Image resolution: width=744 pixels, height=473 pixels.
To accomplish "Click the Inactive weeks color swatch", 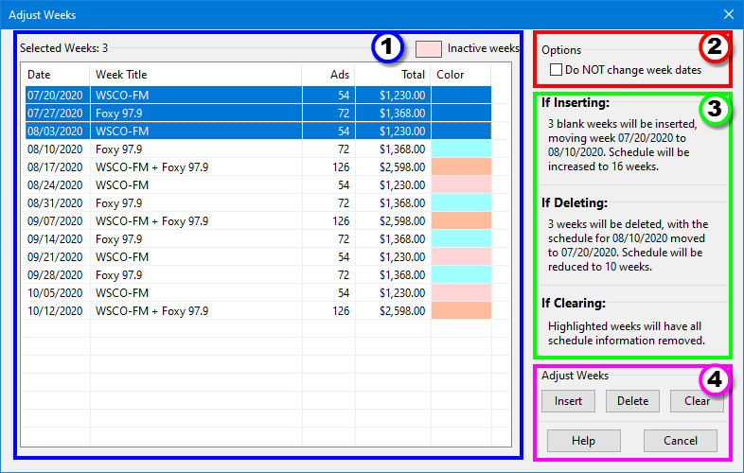I will coord(429,49).
